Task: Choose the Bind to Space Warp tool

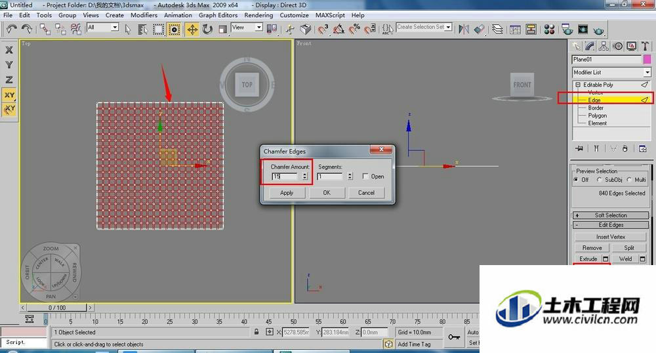Action: (75, 29)
